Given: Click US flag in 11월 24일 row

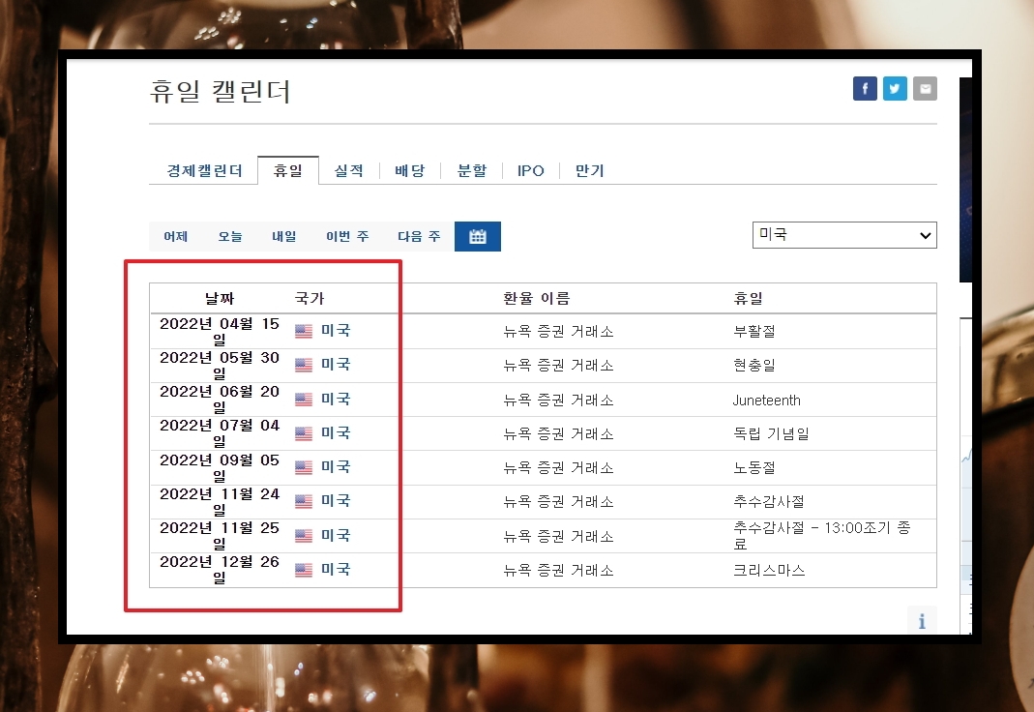Looking at the screenshot, I should (304, 501).
